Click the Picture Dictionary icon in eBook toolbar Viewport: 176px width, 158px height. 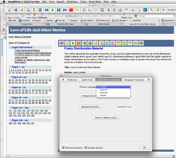click(x=101, y=43)
